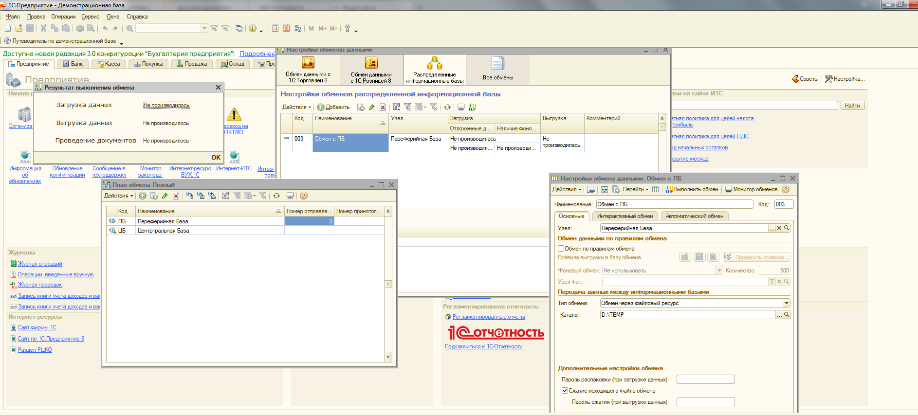918x416 pixels.
Task: Select Переферийная База row in План обмена
Action: 245,221
